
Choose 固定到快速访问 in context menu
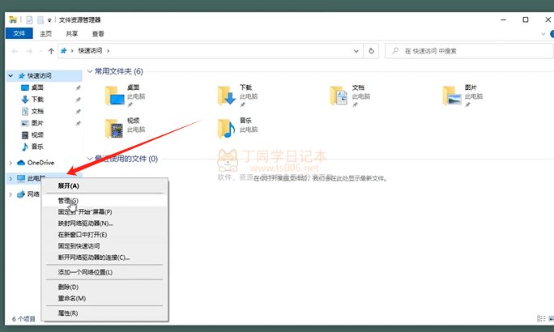pyautogui.click(x=104, y=246)
